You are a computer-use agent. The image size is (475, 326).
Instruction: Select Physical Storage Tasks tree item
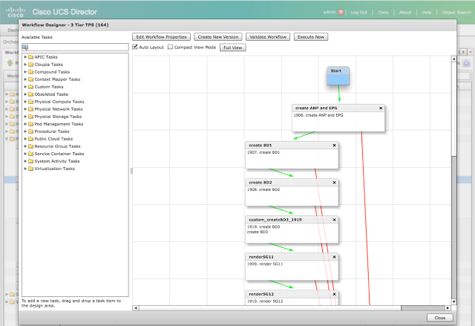click(58, 117)
